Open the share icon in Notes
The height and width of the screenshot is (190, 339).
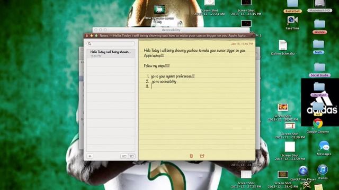[x=202, y=156]
